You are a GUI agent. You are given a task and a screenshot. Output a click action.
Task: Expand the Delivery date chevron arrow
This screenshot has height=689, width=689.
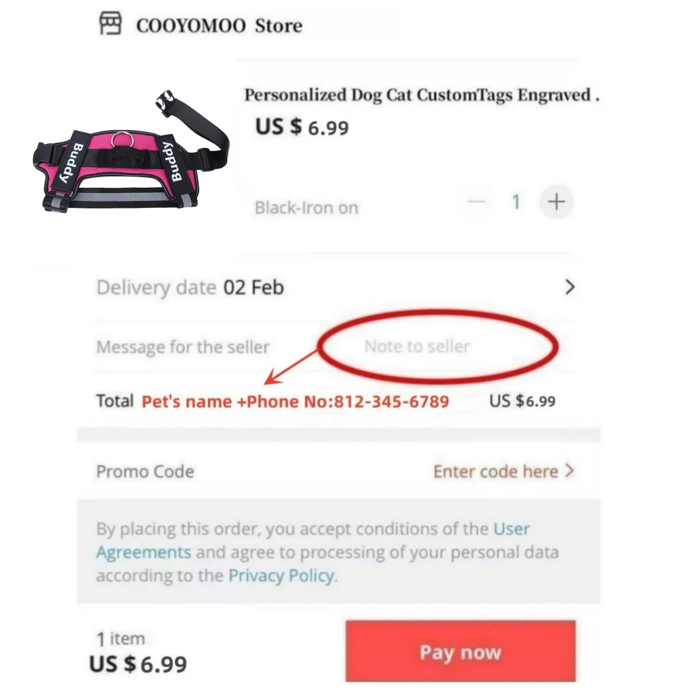click(x=570, y=287)
